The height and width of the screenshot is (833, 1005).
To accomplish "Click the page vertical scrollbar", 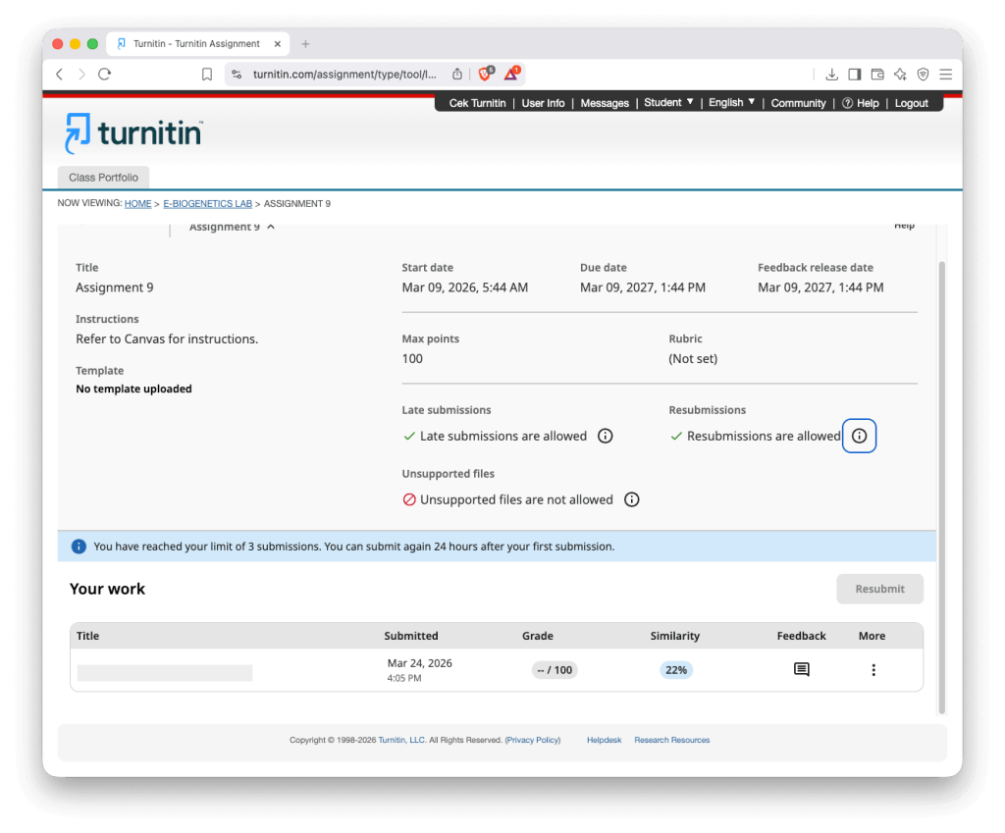I will pos(941,487).
